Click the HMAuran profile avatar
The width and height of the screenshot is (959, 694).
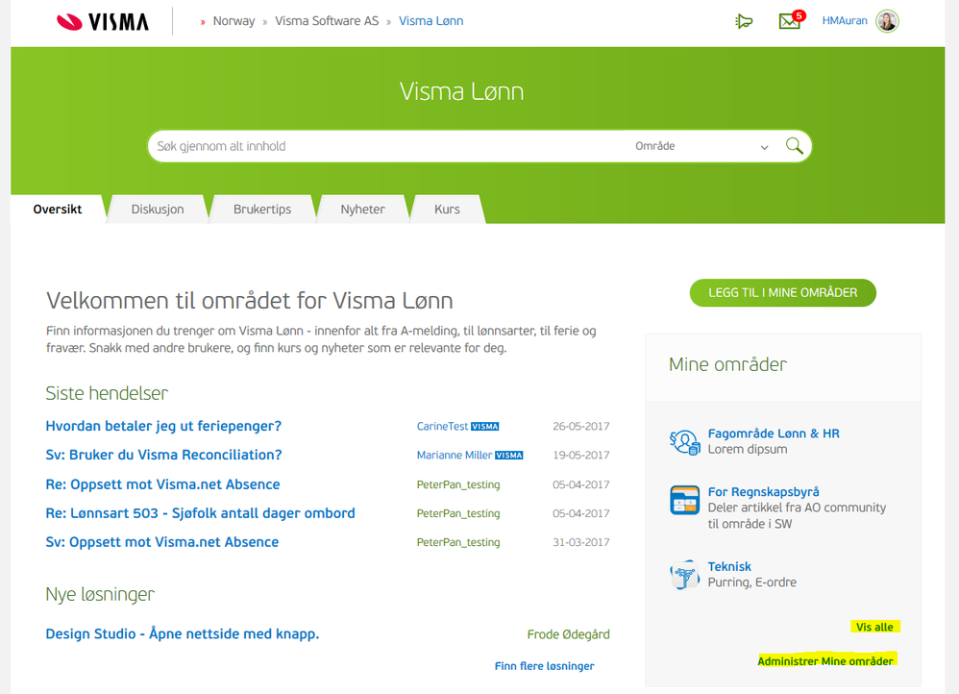pyautogui.click(x=887, y=21)
